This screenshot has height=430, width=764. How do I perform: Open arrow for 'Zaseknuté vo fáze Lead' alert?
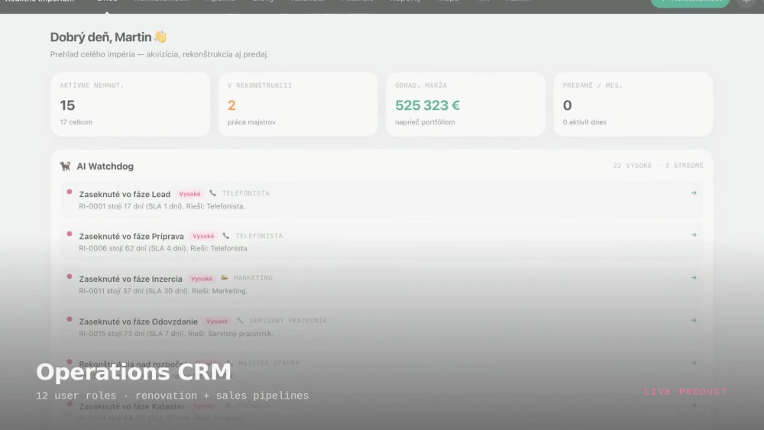(x=694, y=192)
